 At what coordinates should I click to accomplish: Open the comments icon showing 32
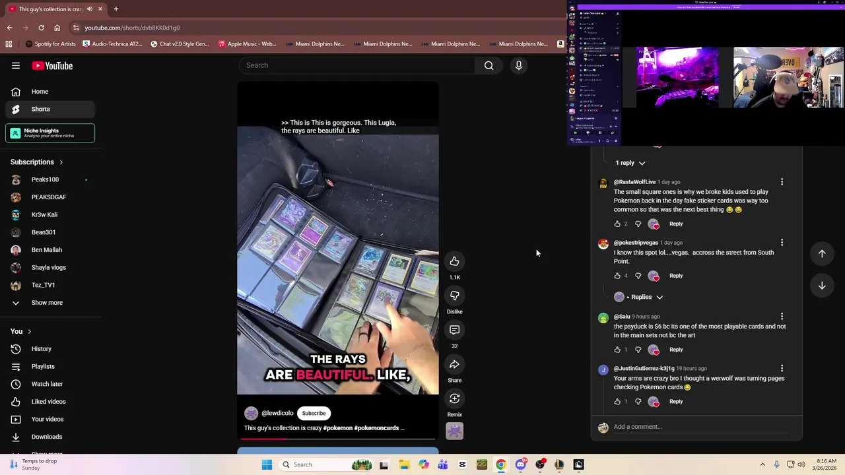click(454, 330)
